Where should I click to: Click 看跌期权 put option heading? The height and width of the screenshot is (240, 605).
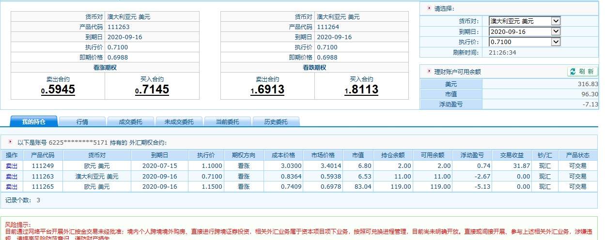[x=314, y=67]
